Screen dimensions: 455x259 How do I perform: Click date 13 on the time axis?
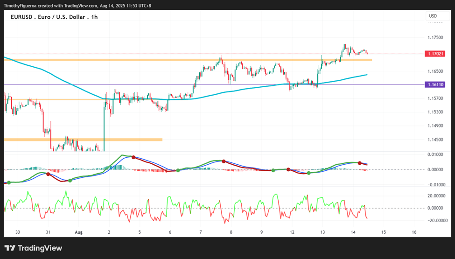coord(322,232)
